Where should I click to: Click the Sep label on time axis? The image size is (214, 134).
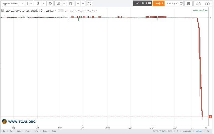pos(14,128)
